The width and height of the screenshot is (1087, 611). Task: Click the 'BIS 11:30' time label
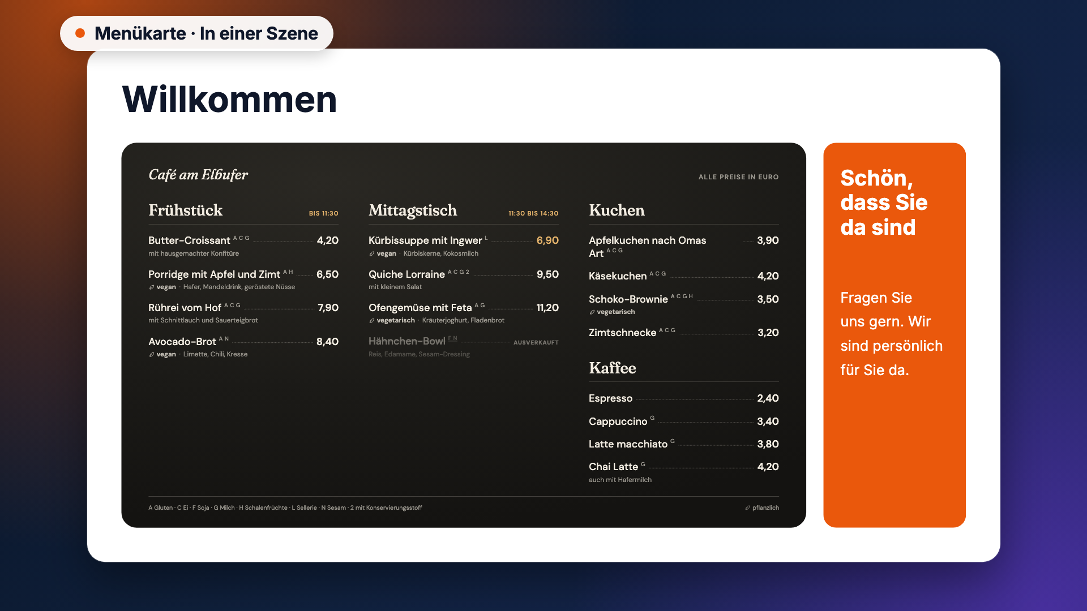(323, 214)
